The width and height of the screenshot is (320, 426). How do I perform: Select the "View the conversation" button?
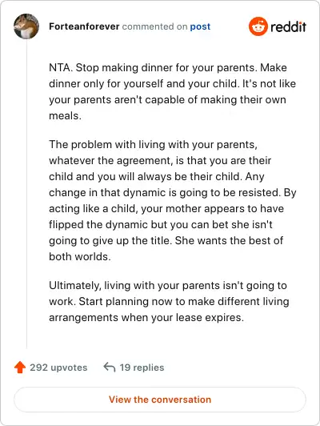coord(160,400)
